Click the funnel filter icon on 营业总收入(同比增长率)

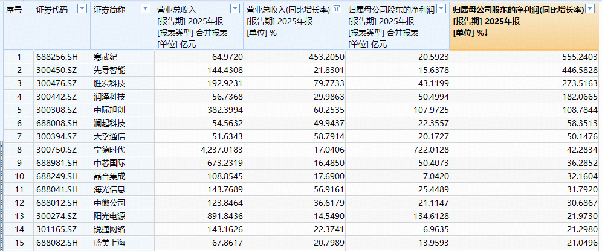(337, 10)
